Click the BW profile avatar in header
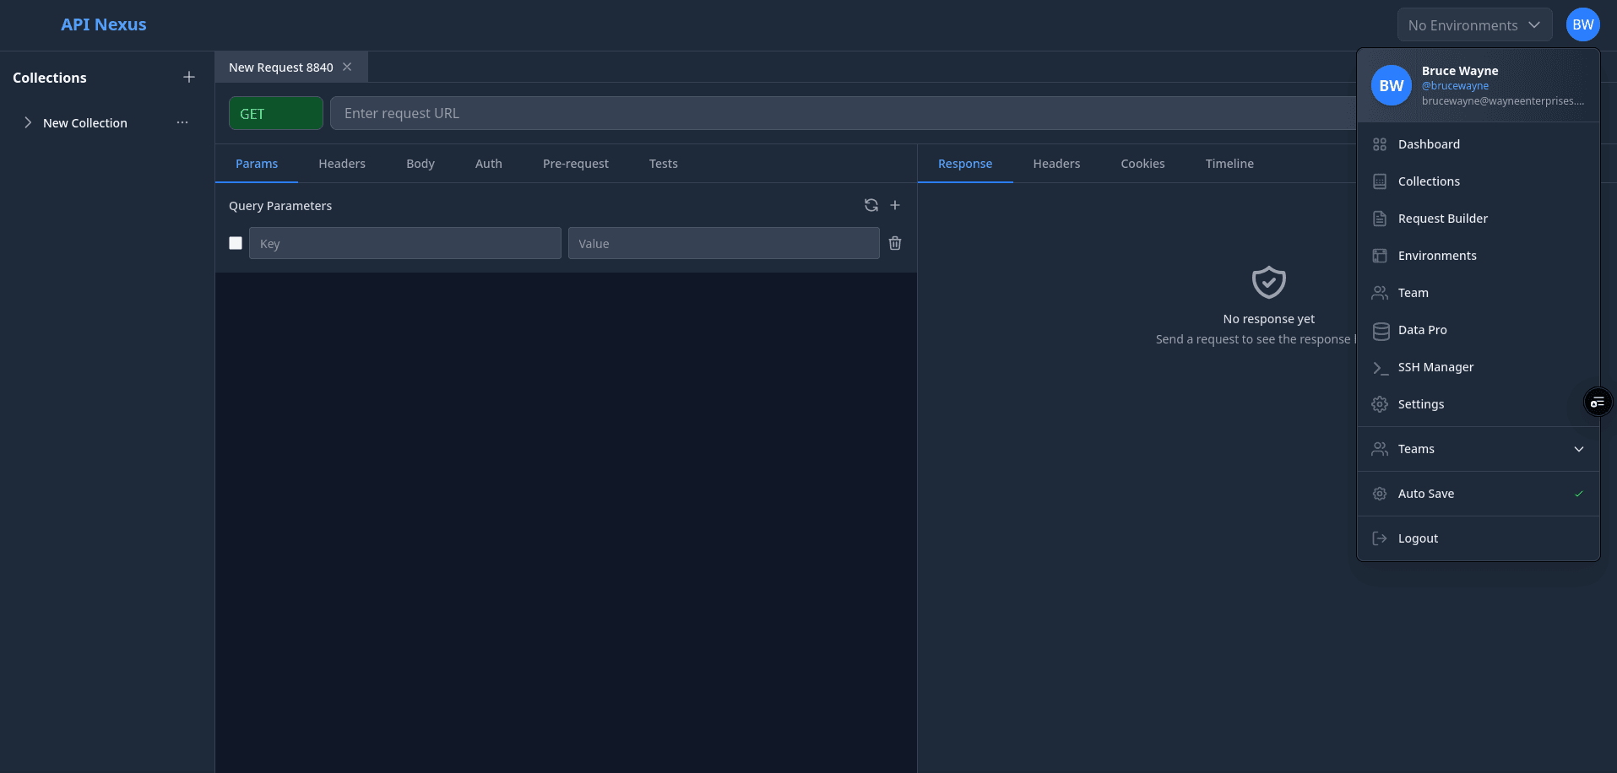This screenshot has height=773, width=1617. [1582, 24]
